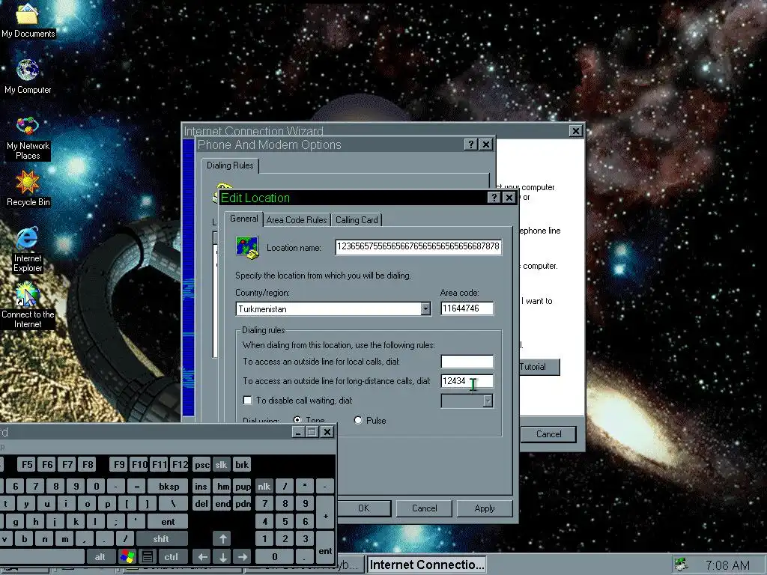Click Cancel in Internet Connection Wizard
The height and width of the screenshot is (575, 767).
click(548, 433)
